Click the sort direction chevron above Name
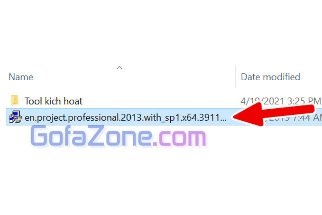The width and height of the screenshot is (322, 215). 119,68
